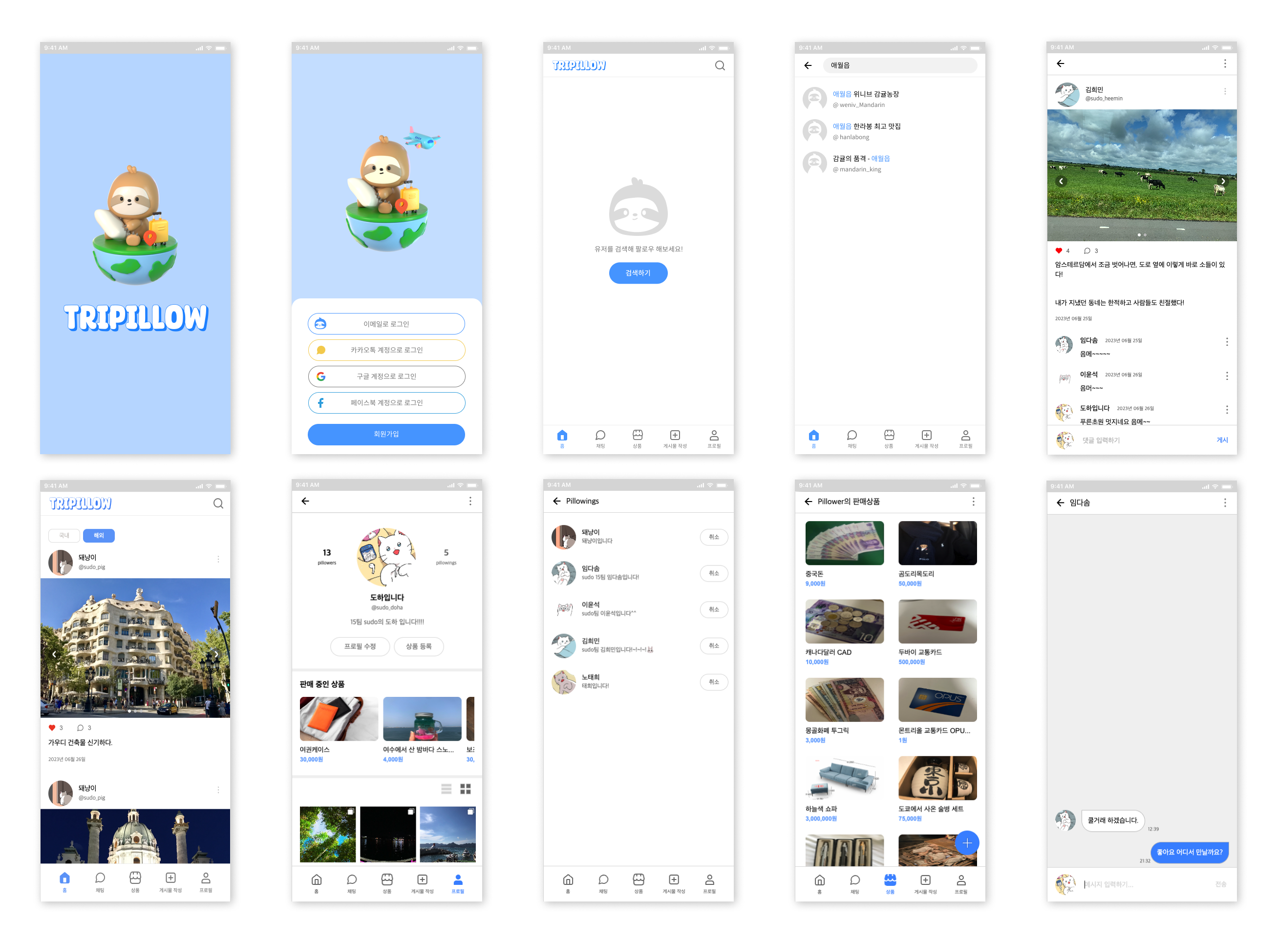Click the back arrow beside 애월읍 search field

point(808,65)
